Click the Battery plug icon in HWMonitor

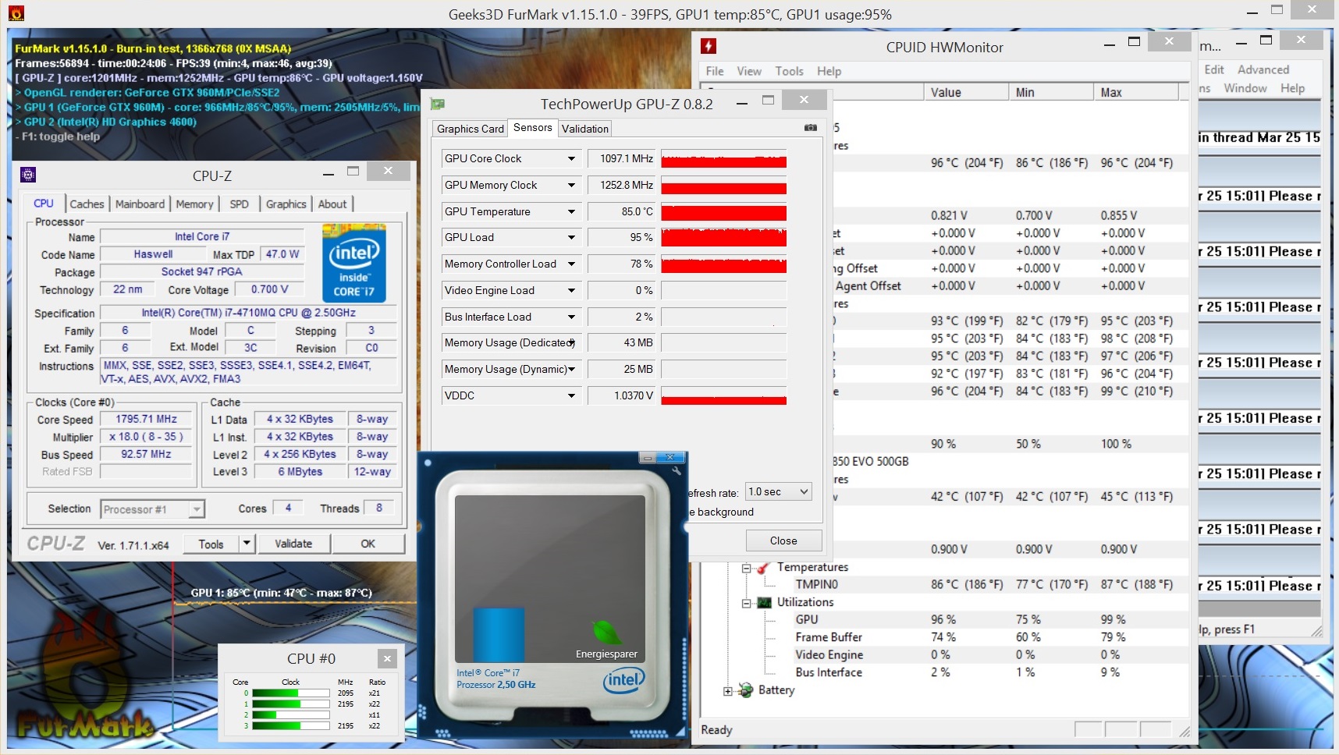point(746,690)
